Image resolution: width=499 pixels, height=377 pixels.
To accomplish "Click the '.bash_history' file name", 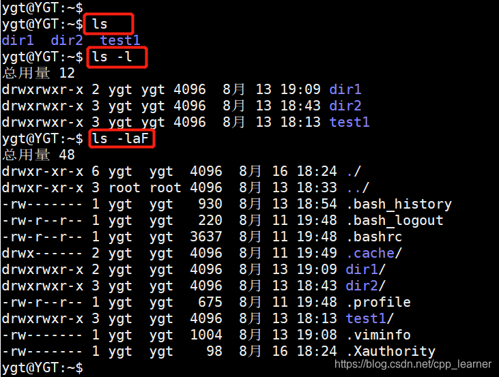I will click(399, 204).
